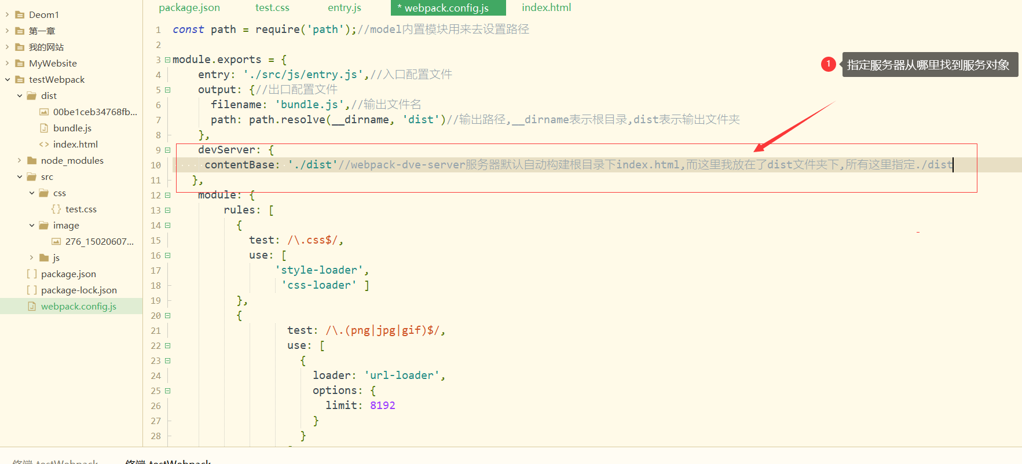The height and width of the screenshot is (464, 1022).
Task: Fold the devServer block at line 9
Action: 167,150
